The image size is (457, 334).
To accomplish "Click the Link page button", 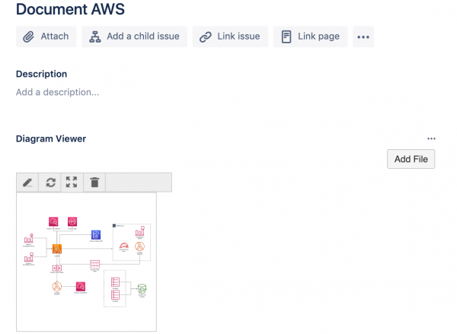I will (x=311, y=37).
